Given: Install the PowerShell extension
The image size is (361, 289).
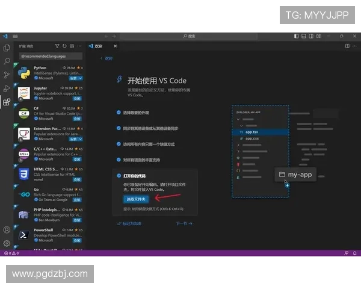Looking at the screenshot, I should point(77,241).
